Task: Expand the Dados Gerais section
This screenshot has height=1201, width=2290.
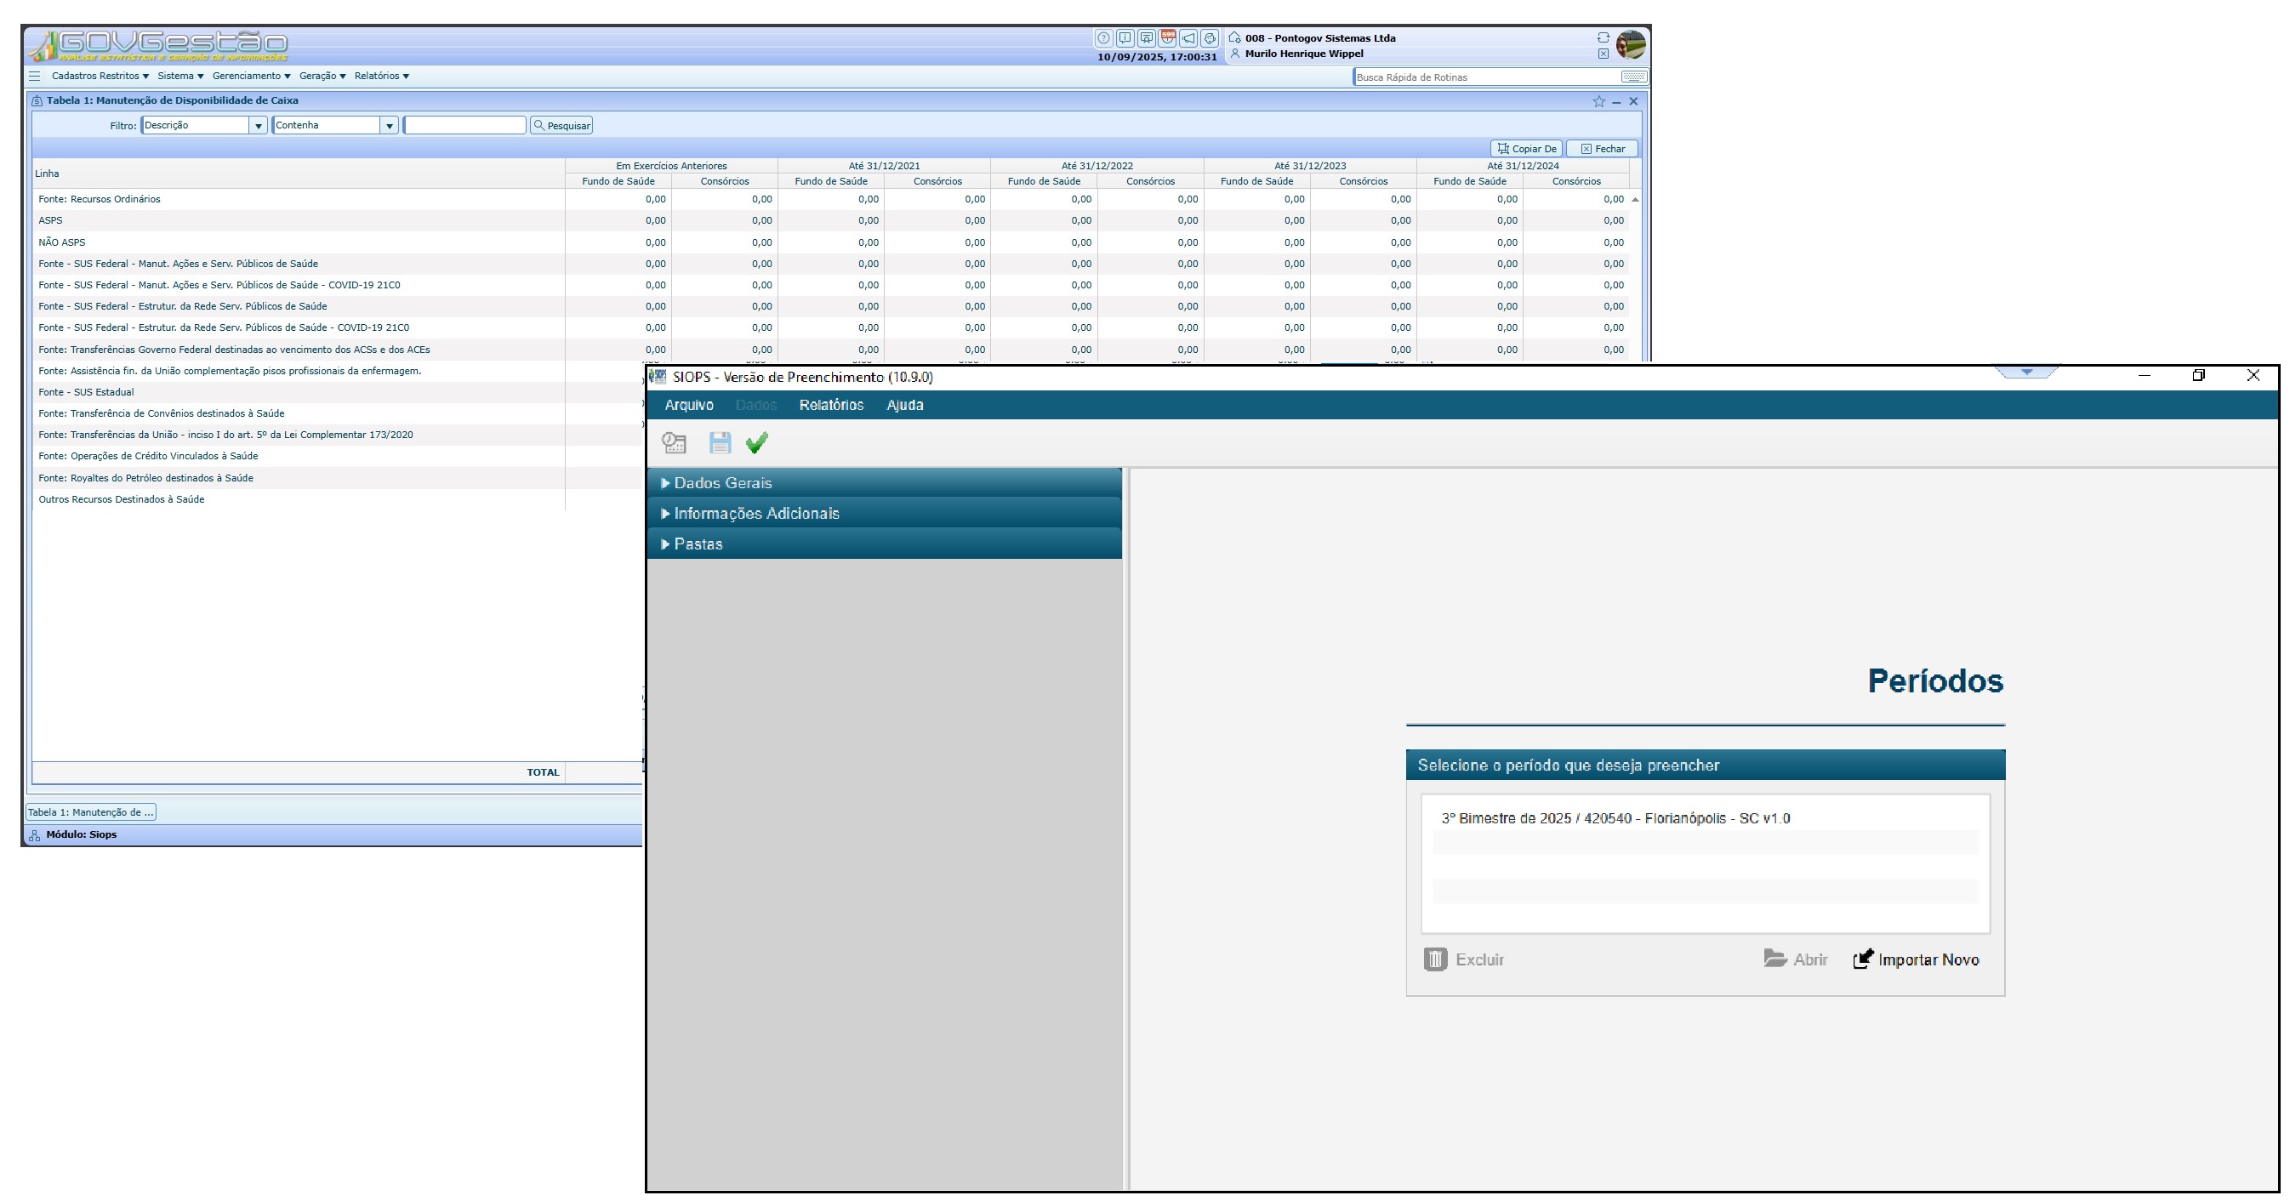Action: point(722,483)
